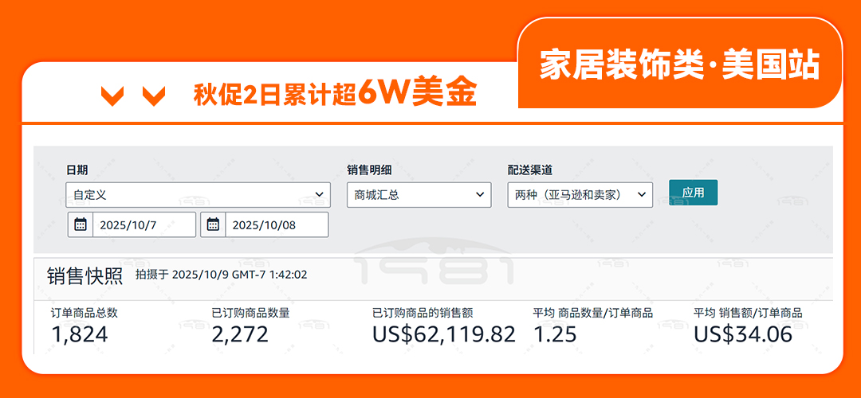Image resolution: width=861 pixels, height=398 pixels.
Task: Expand the 日期 dropdown showing 自定义
Action: point(198,194)
